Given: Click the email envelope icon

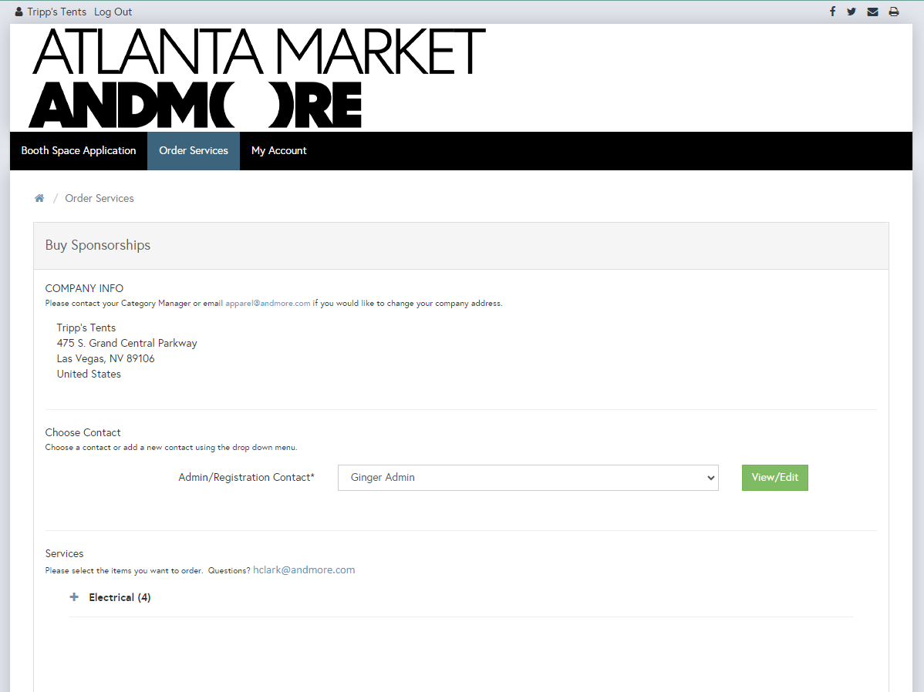Looking at the screenshot, I should 873,12.
